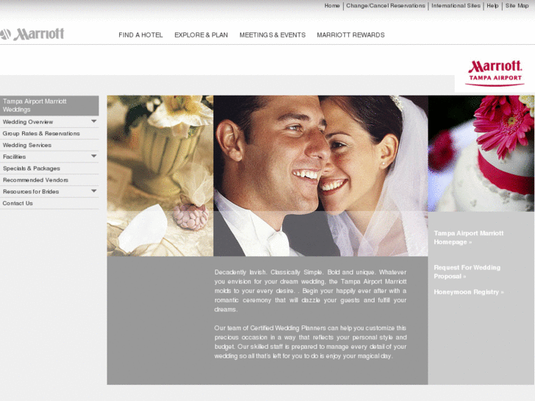Click the bride and groom photo
Screen dimensions: 535x401
(321, 176)
